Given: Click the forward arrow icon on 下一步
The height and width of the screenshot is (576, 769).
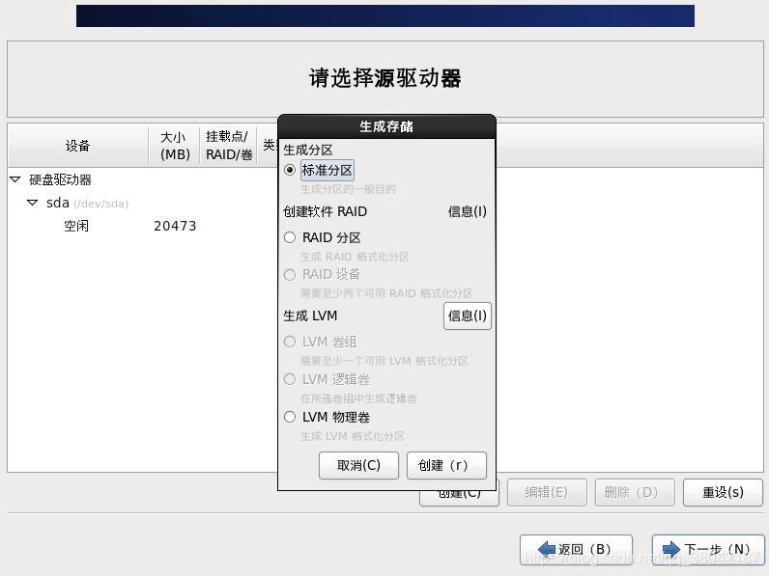Looking at the screenshot, I should [671, 549].
